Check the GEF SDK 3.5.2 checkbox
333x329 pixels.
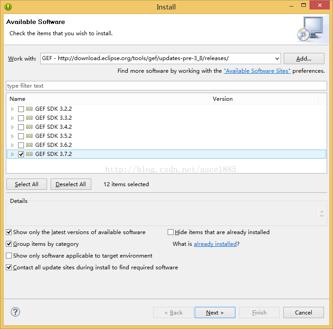click(x=21, y=136)
